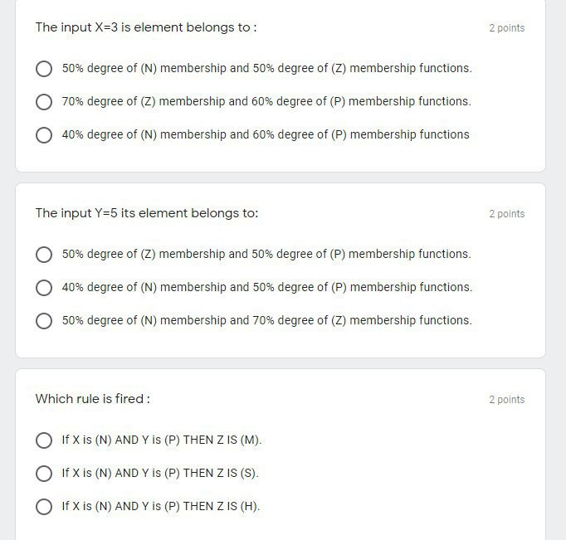The height and width of the screenshot is (540, 566).
Task: Select radio for rule THEN Z IS (M)
Action: [x=44, y=440]
